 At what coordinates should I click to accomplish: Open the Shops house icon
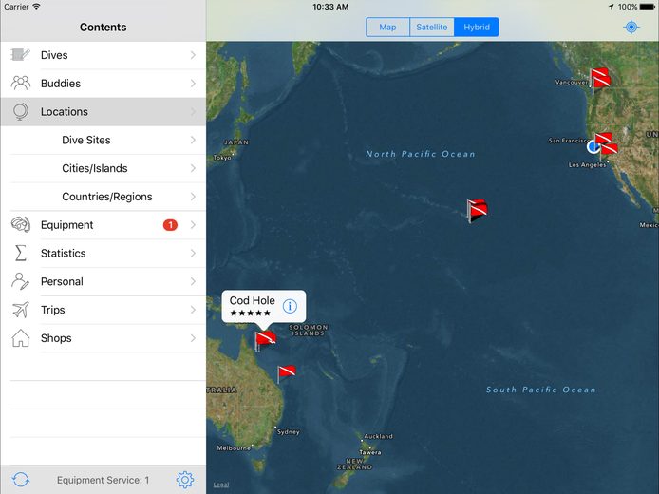20,337
